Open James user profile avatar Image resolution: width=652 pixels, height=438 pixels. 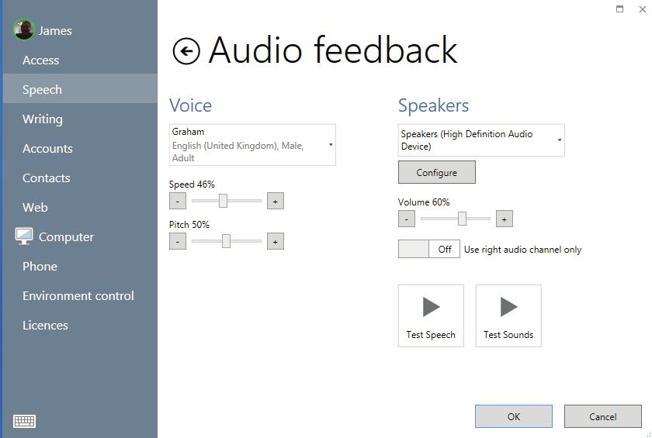[23, 30]
